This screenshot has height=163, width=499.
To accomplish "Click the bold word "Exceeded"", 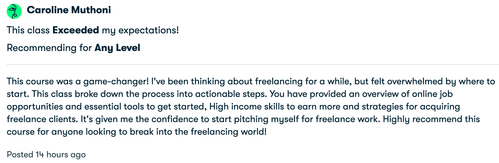I will (76, 30).
